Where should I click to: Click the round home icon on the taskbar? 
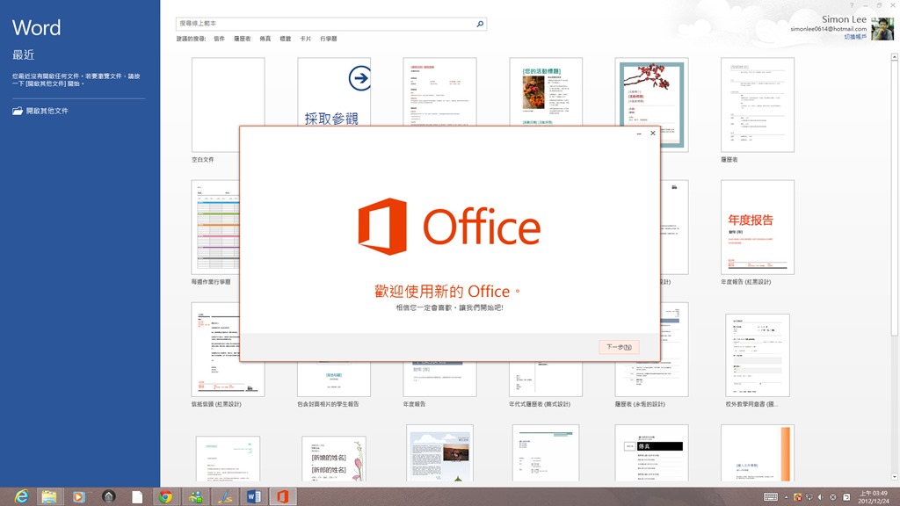coord(108,497)
